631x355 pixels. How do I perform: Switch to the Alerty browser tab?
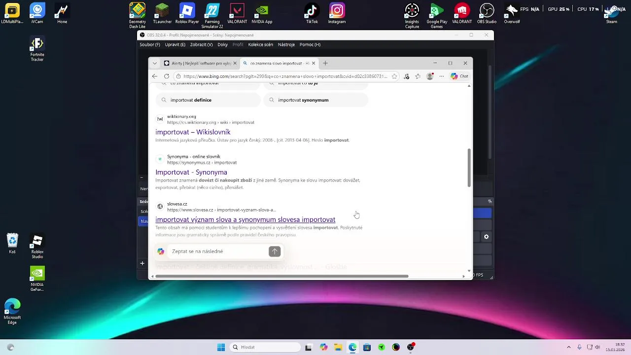(197, 63)
